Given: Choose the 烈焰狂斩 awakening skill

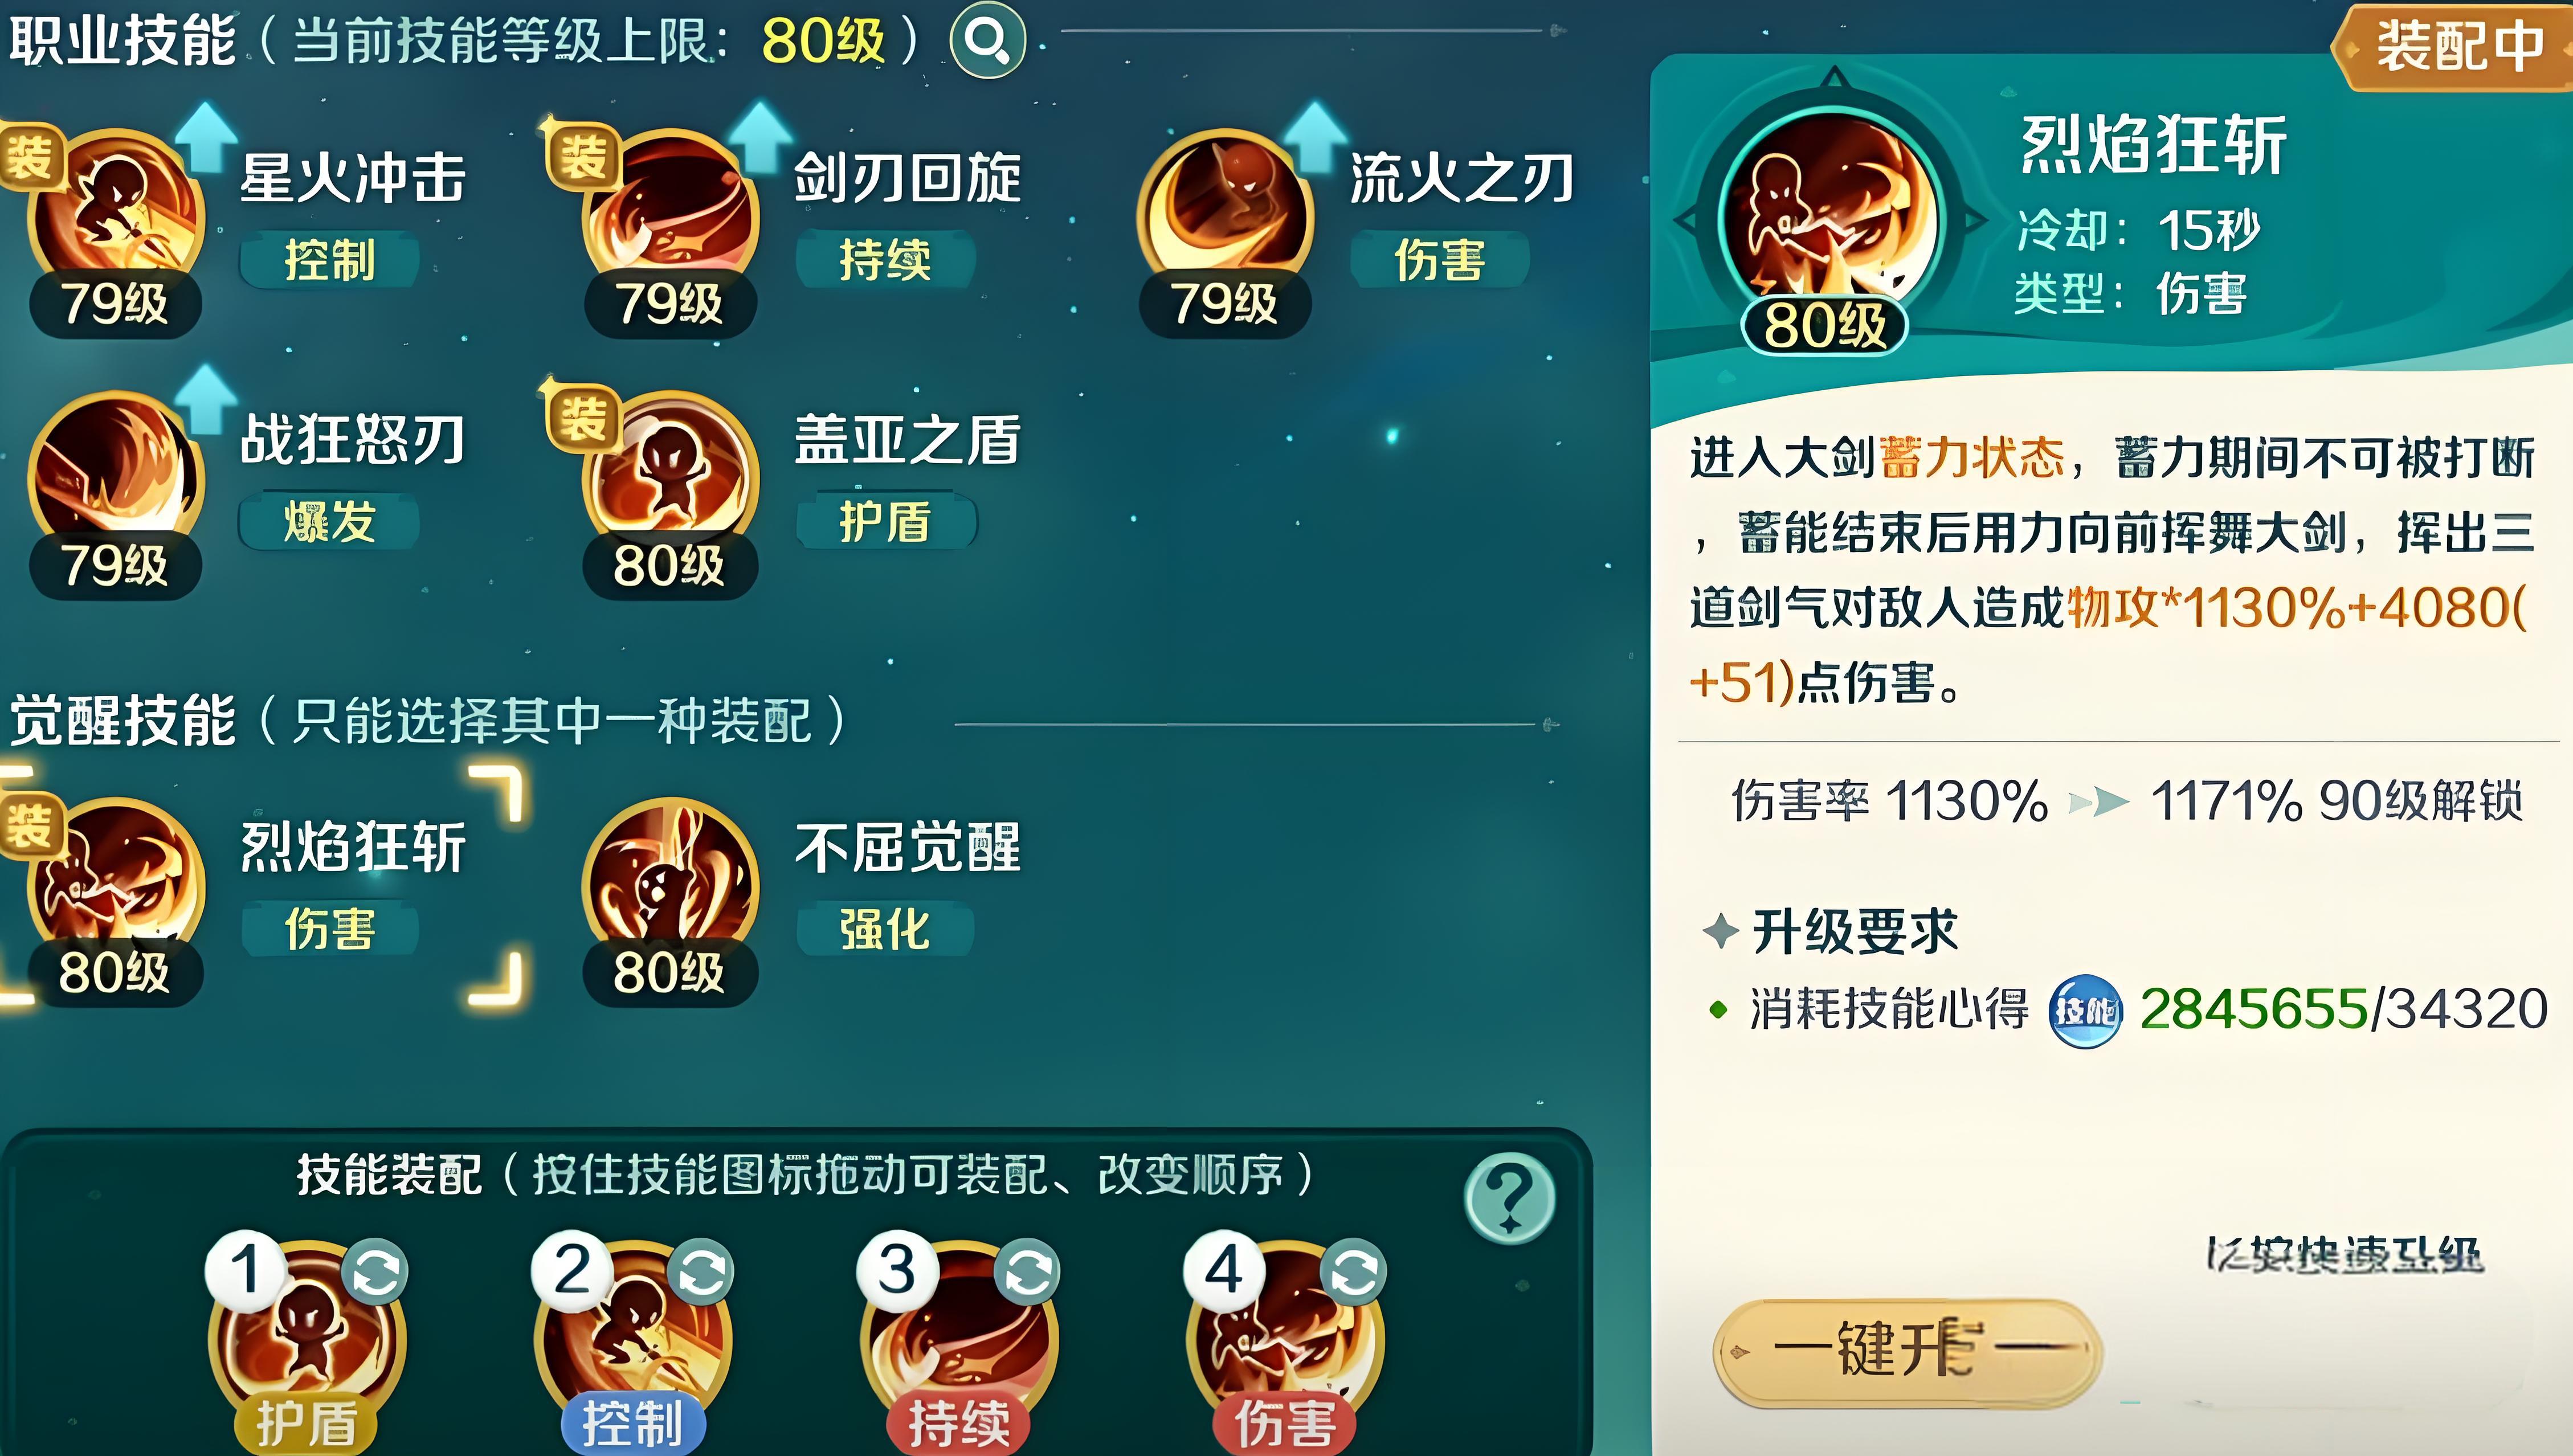Looking at the screenshot, I should click(x=116, y=885).
